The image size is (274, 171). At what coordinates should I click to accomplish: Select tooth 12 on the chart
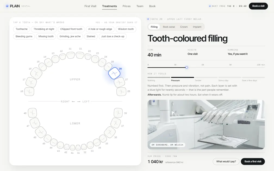pyautogui.click(x=63, y=56)
